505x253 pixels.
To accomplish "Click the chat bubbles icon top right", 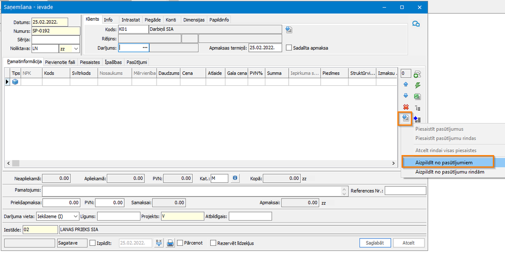I will click(417, 24).
